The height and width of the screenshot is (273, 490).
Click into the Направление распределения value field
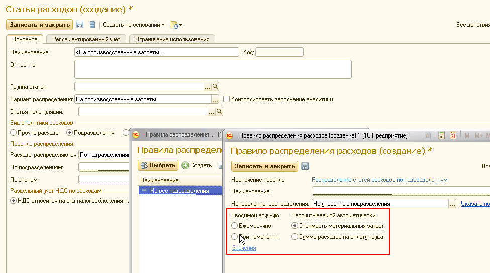point(380,204)
